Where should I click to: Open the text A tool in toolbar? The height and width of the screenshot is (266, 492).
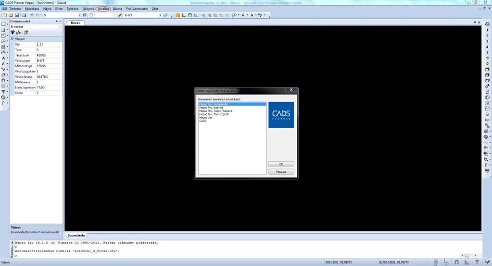pos(252,15)
